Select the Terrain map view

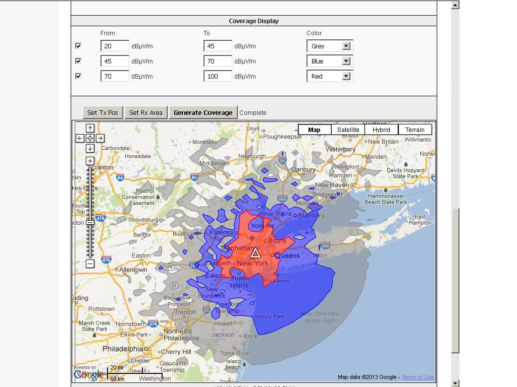415,130
